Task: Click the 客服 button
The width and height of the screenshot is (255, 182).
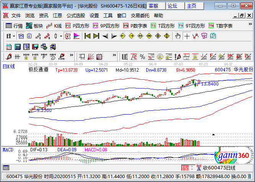Action: pos(156,6)
